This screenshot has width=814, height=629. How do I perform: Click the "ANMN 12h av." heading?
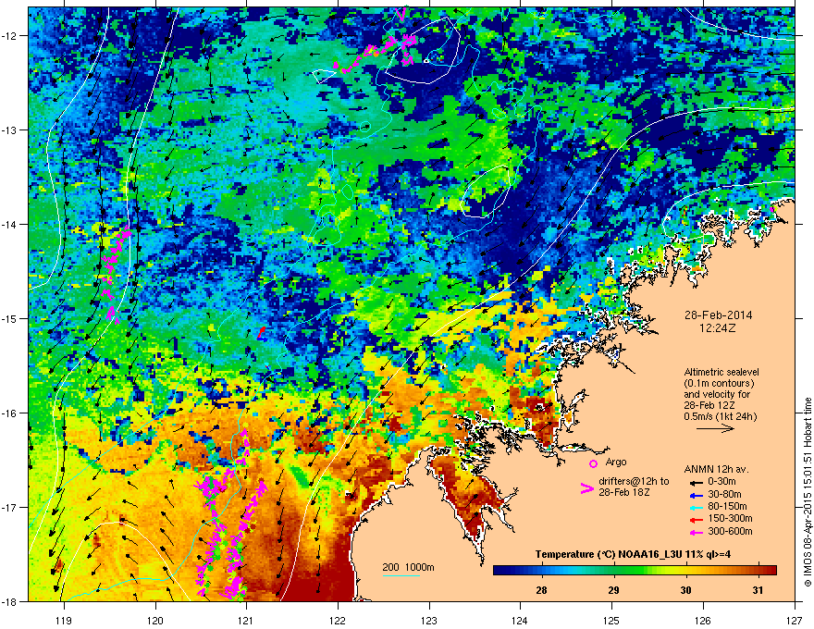(x=716, y=469)
